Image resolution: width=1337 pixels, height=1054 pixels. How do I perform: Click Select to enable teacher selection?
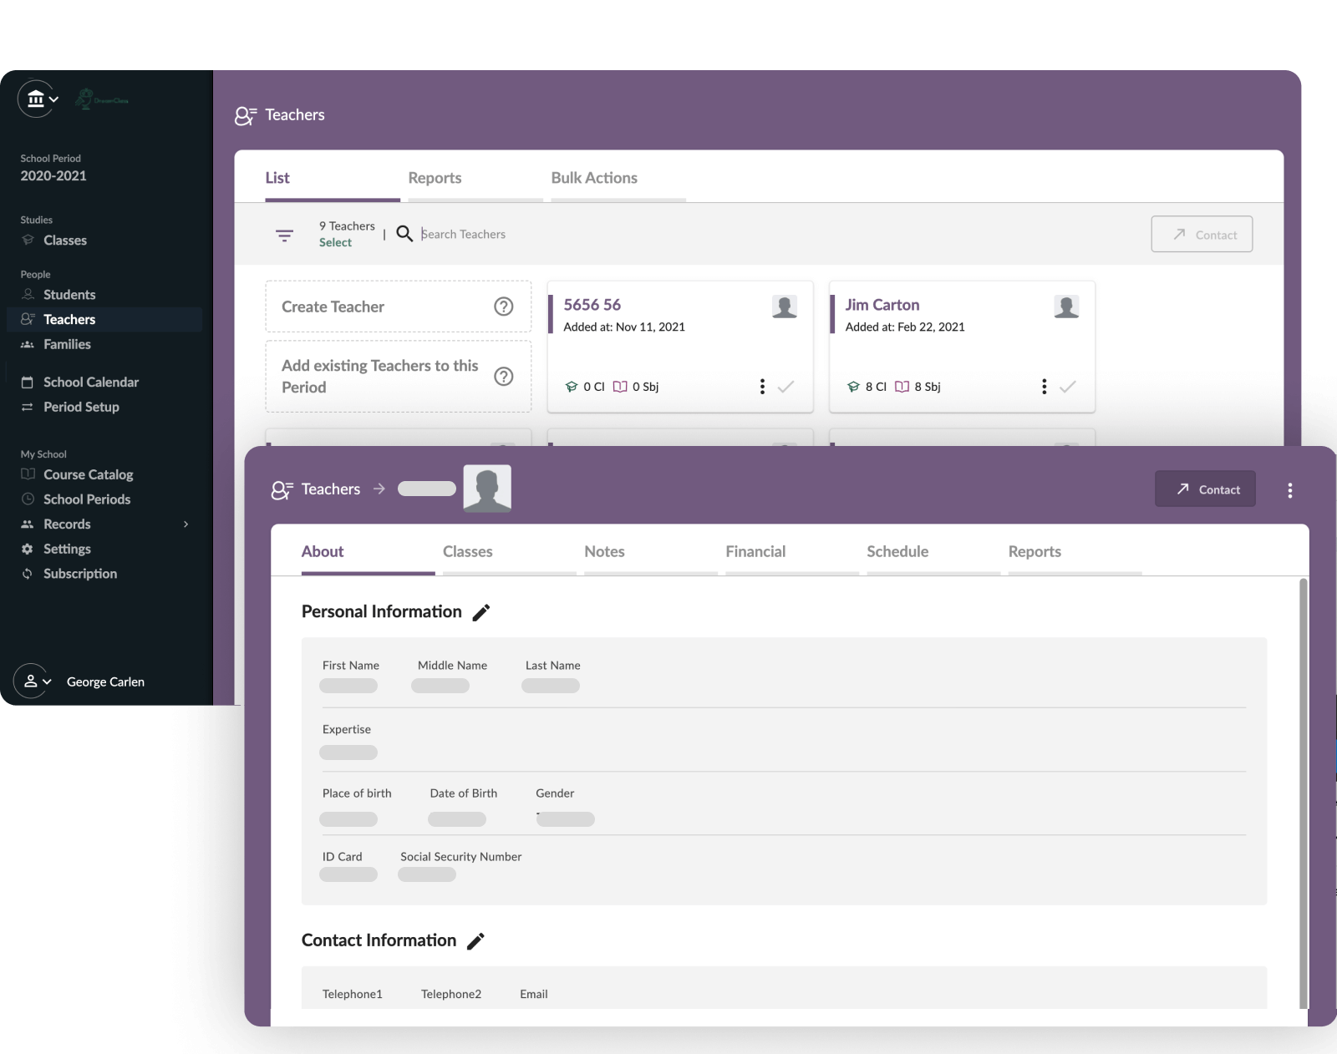[335, 243]
